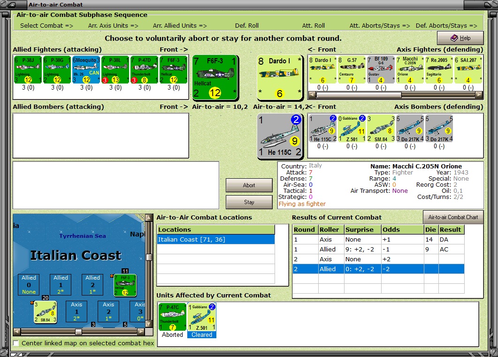Image resolution: width=498 pixels, height=357 pixels.
Task: Select the SAI.207 fighter counter
Action: pyautogui.click(x=468, y=70)
